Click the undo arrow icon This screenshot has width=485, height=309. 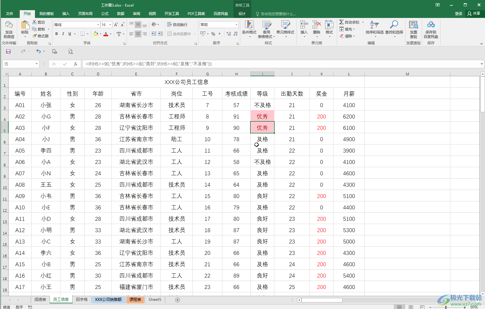(x=38, y=51)
